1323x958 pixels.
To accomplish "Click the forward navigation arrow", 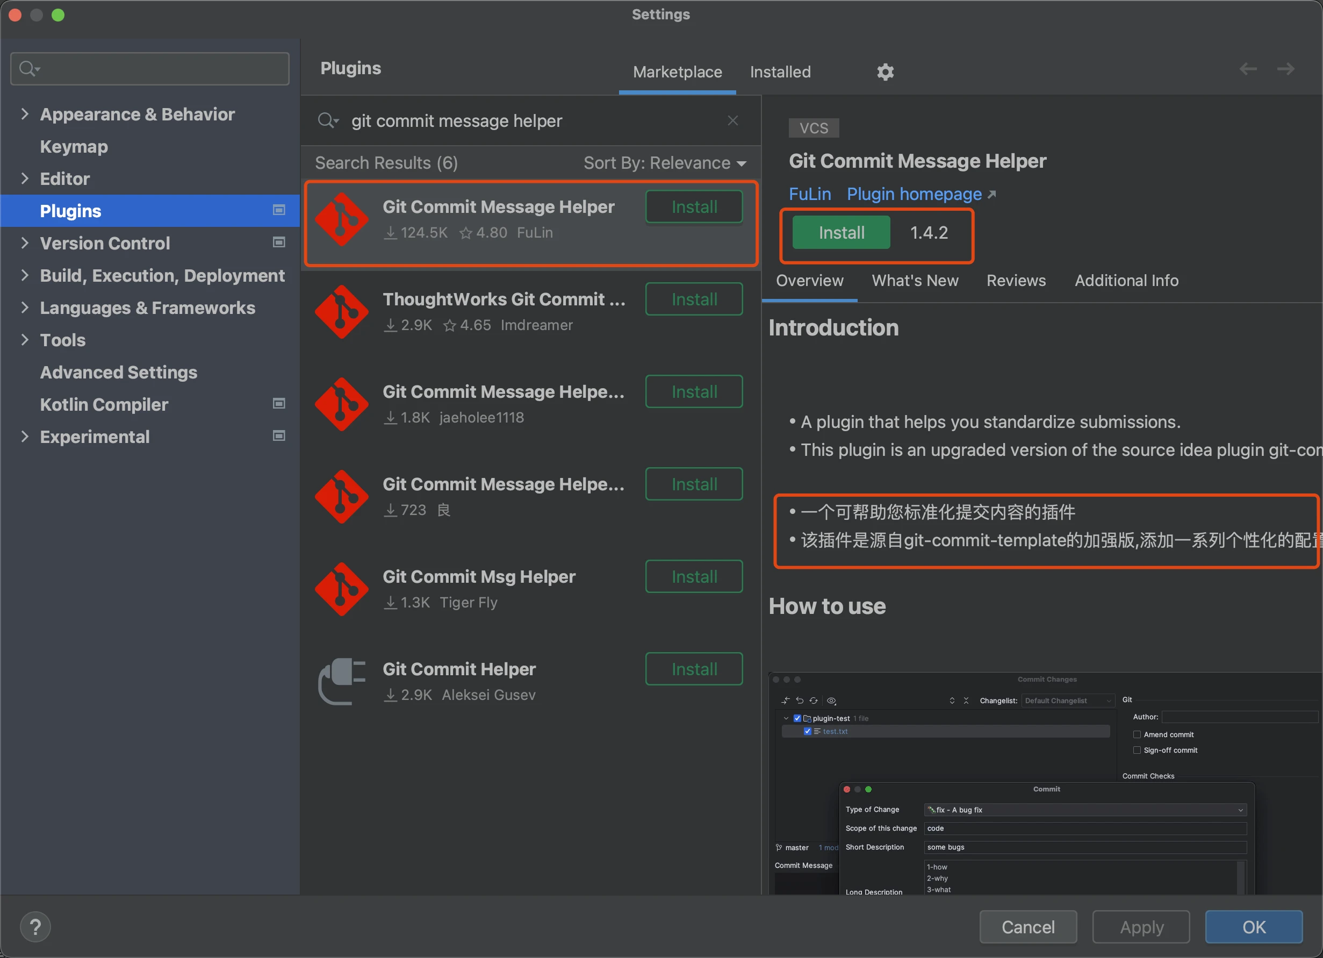I will coord(1285,69).
